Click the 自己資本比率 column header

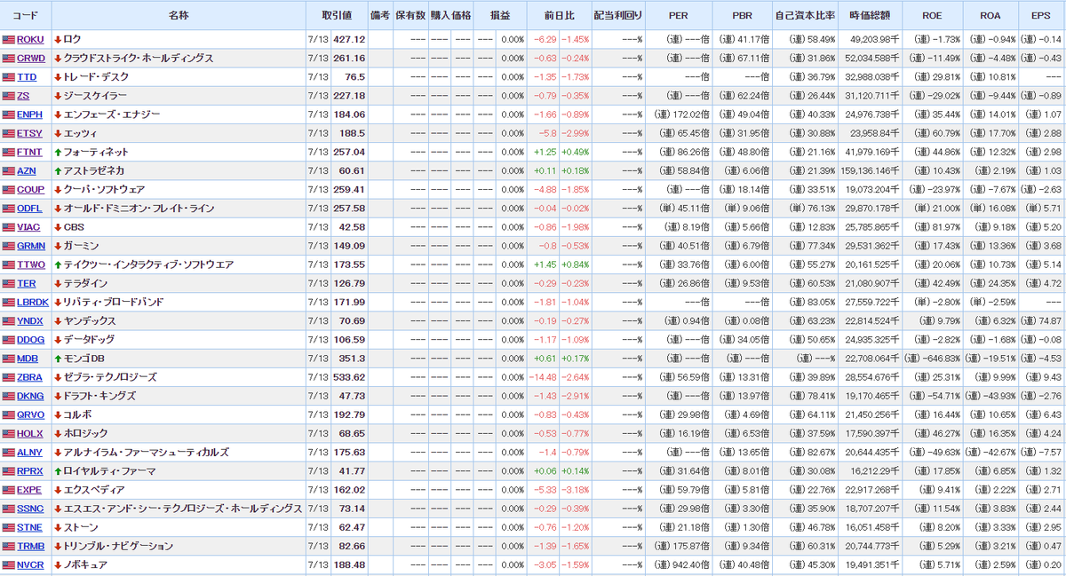(805, 15)
